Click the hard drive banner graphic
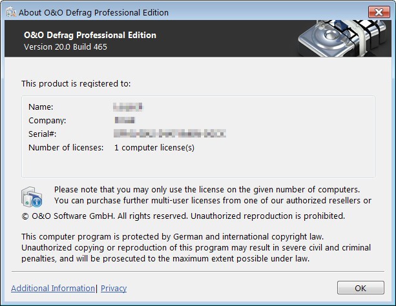This screenshot has height=306, width=396. coord(342,38)
